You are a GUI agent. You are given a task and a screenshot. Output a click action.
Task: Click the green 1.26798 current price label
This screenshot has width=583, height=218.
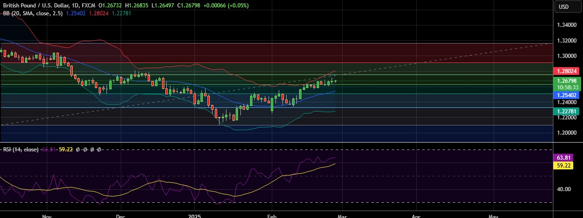click(566, 81)
